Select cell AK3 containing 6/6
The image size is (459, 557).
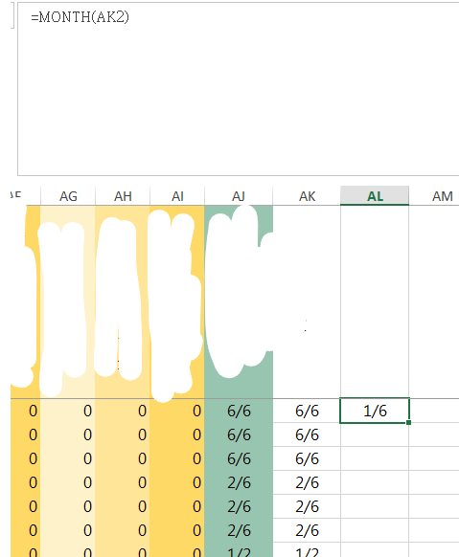coord(307,434)
